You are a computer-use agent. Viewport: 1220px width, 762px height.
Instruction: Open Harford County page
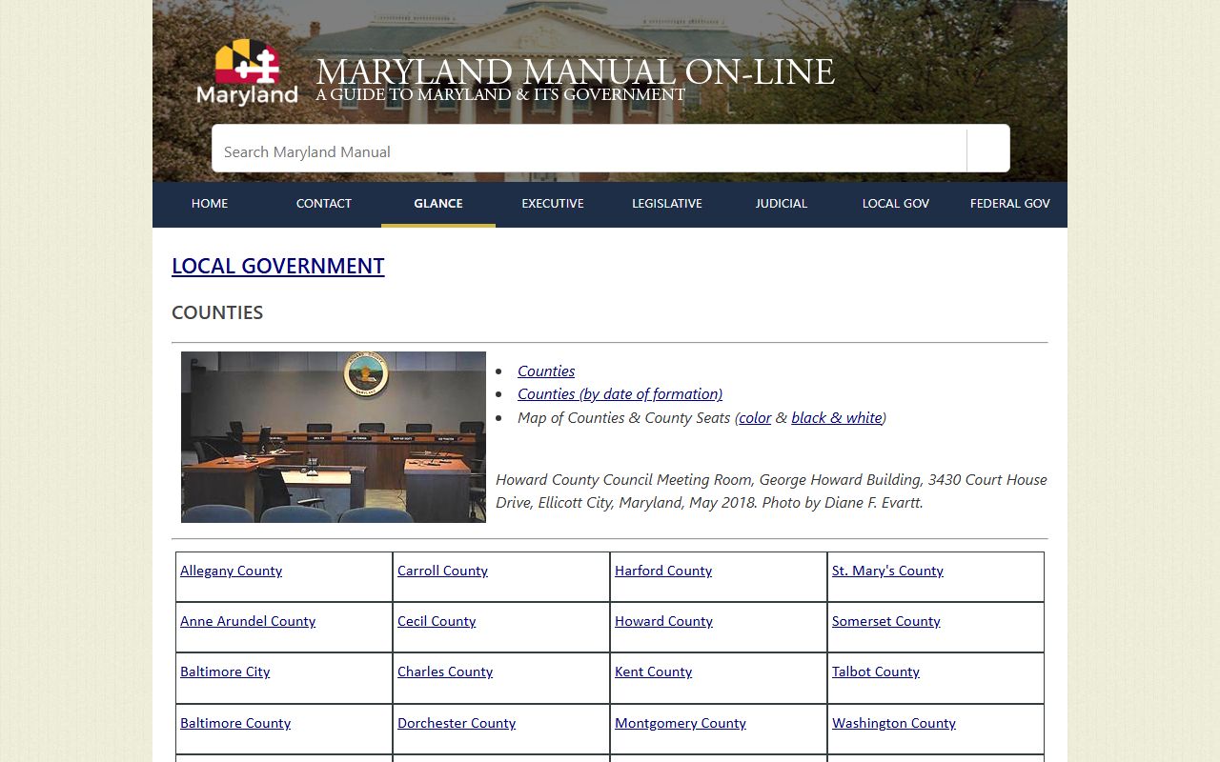tap(663, 571)
